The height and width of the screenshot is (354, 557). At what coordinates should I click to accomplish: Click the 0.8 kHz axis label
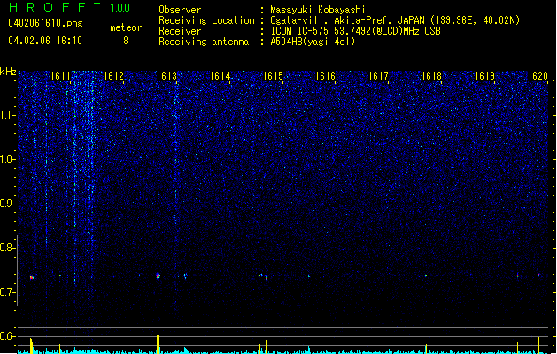7,248
